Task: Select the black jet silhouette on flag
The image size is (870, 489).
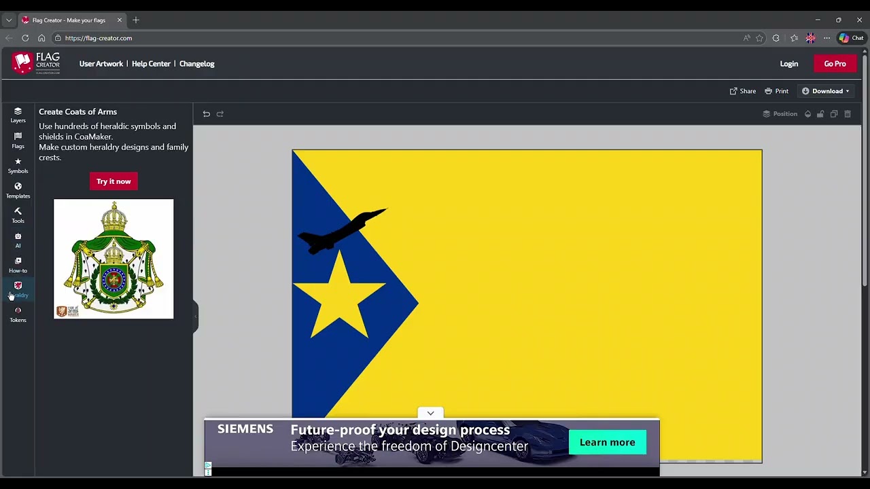Action: click(342, 232)
